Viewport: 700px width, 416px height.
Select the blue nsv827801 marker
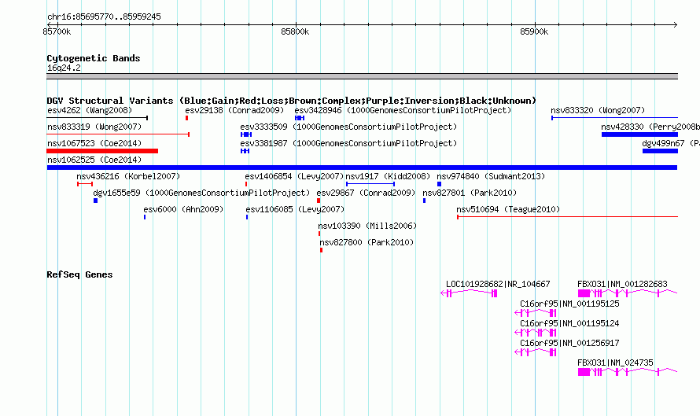[424, 201]
